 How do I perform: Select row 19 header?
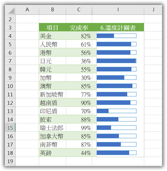pyautogui.click(x=10, y=161)
